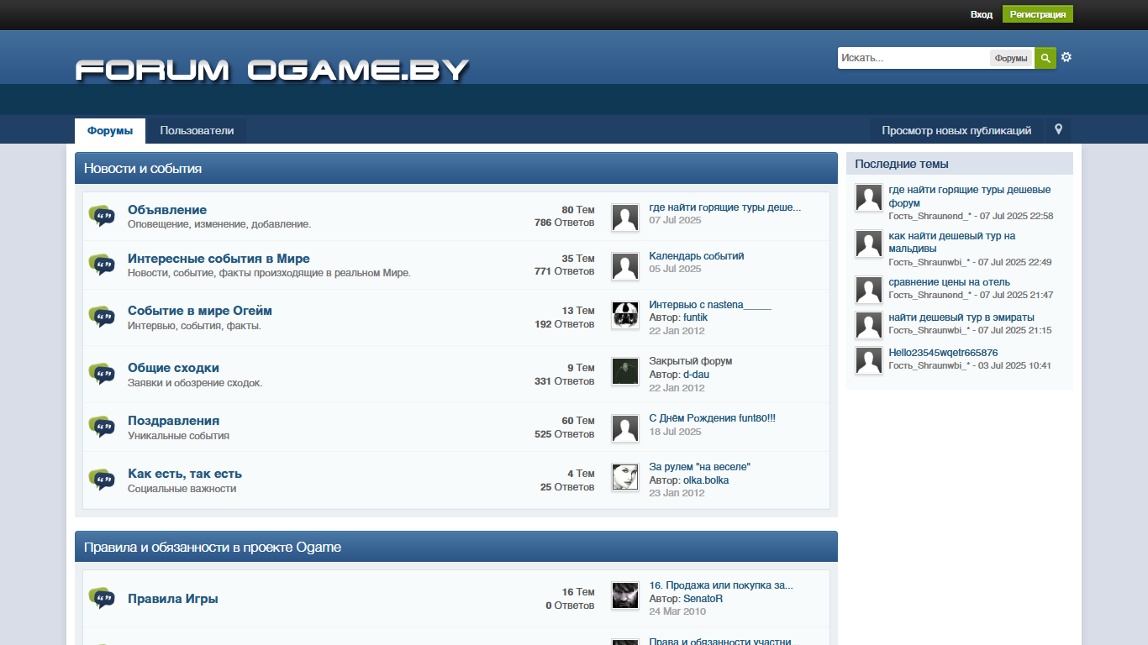
Task: Click sidebar avatar beside 'как найти дешевый тур на мальдивы'
Action: click(x=869, y=244)
